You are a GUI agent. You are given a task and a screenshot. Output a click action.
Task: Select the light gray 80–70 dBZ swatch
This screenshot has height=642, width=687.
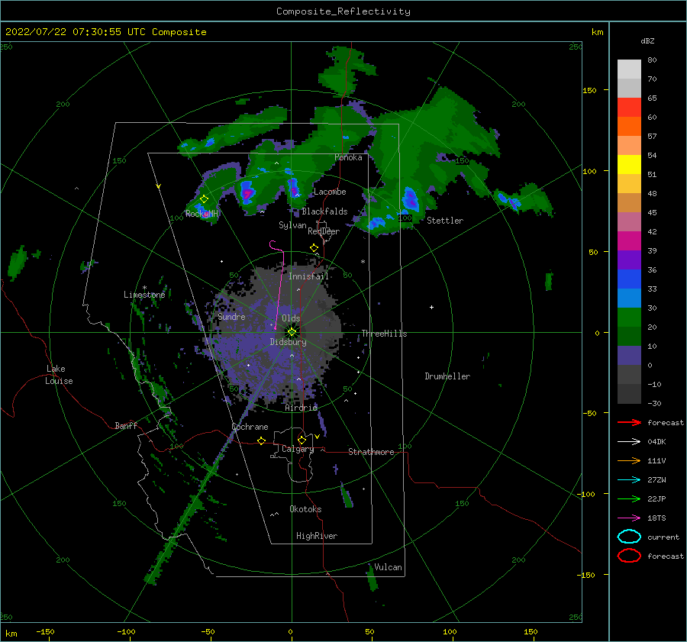coord(629,69)
